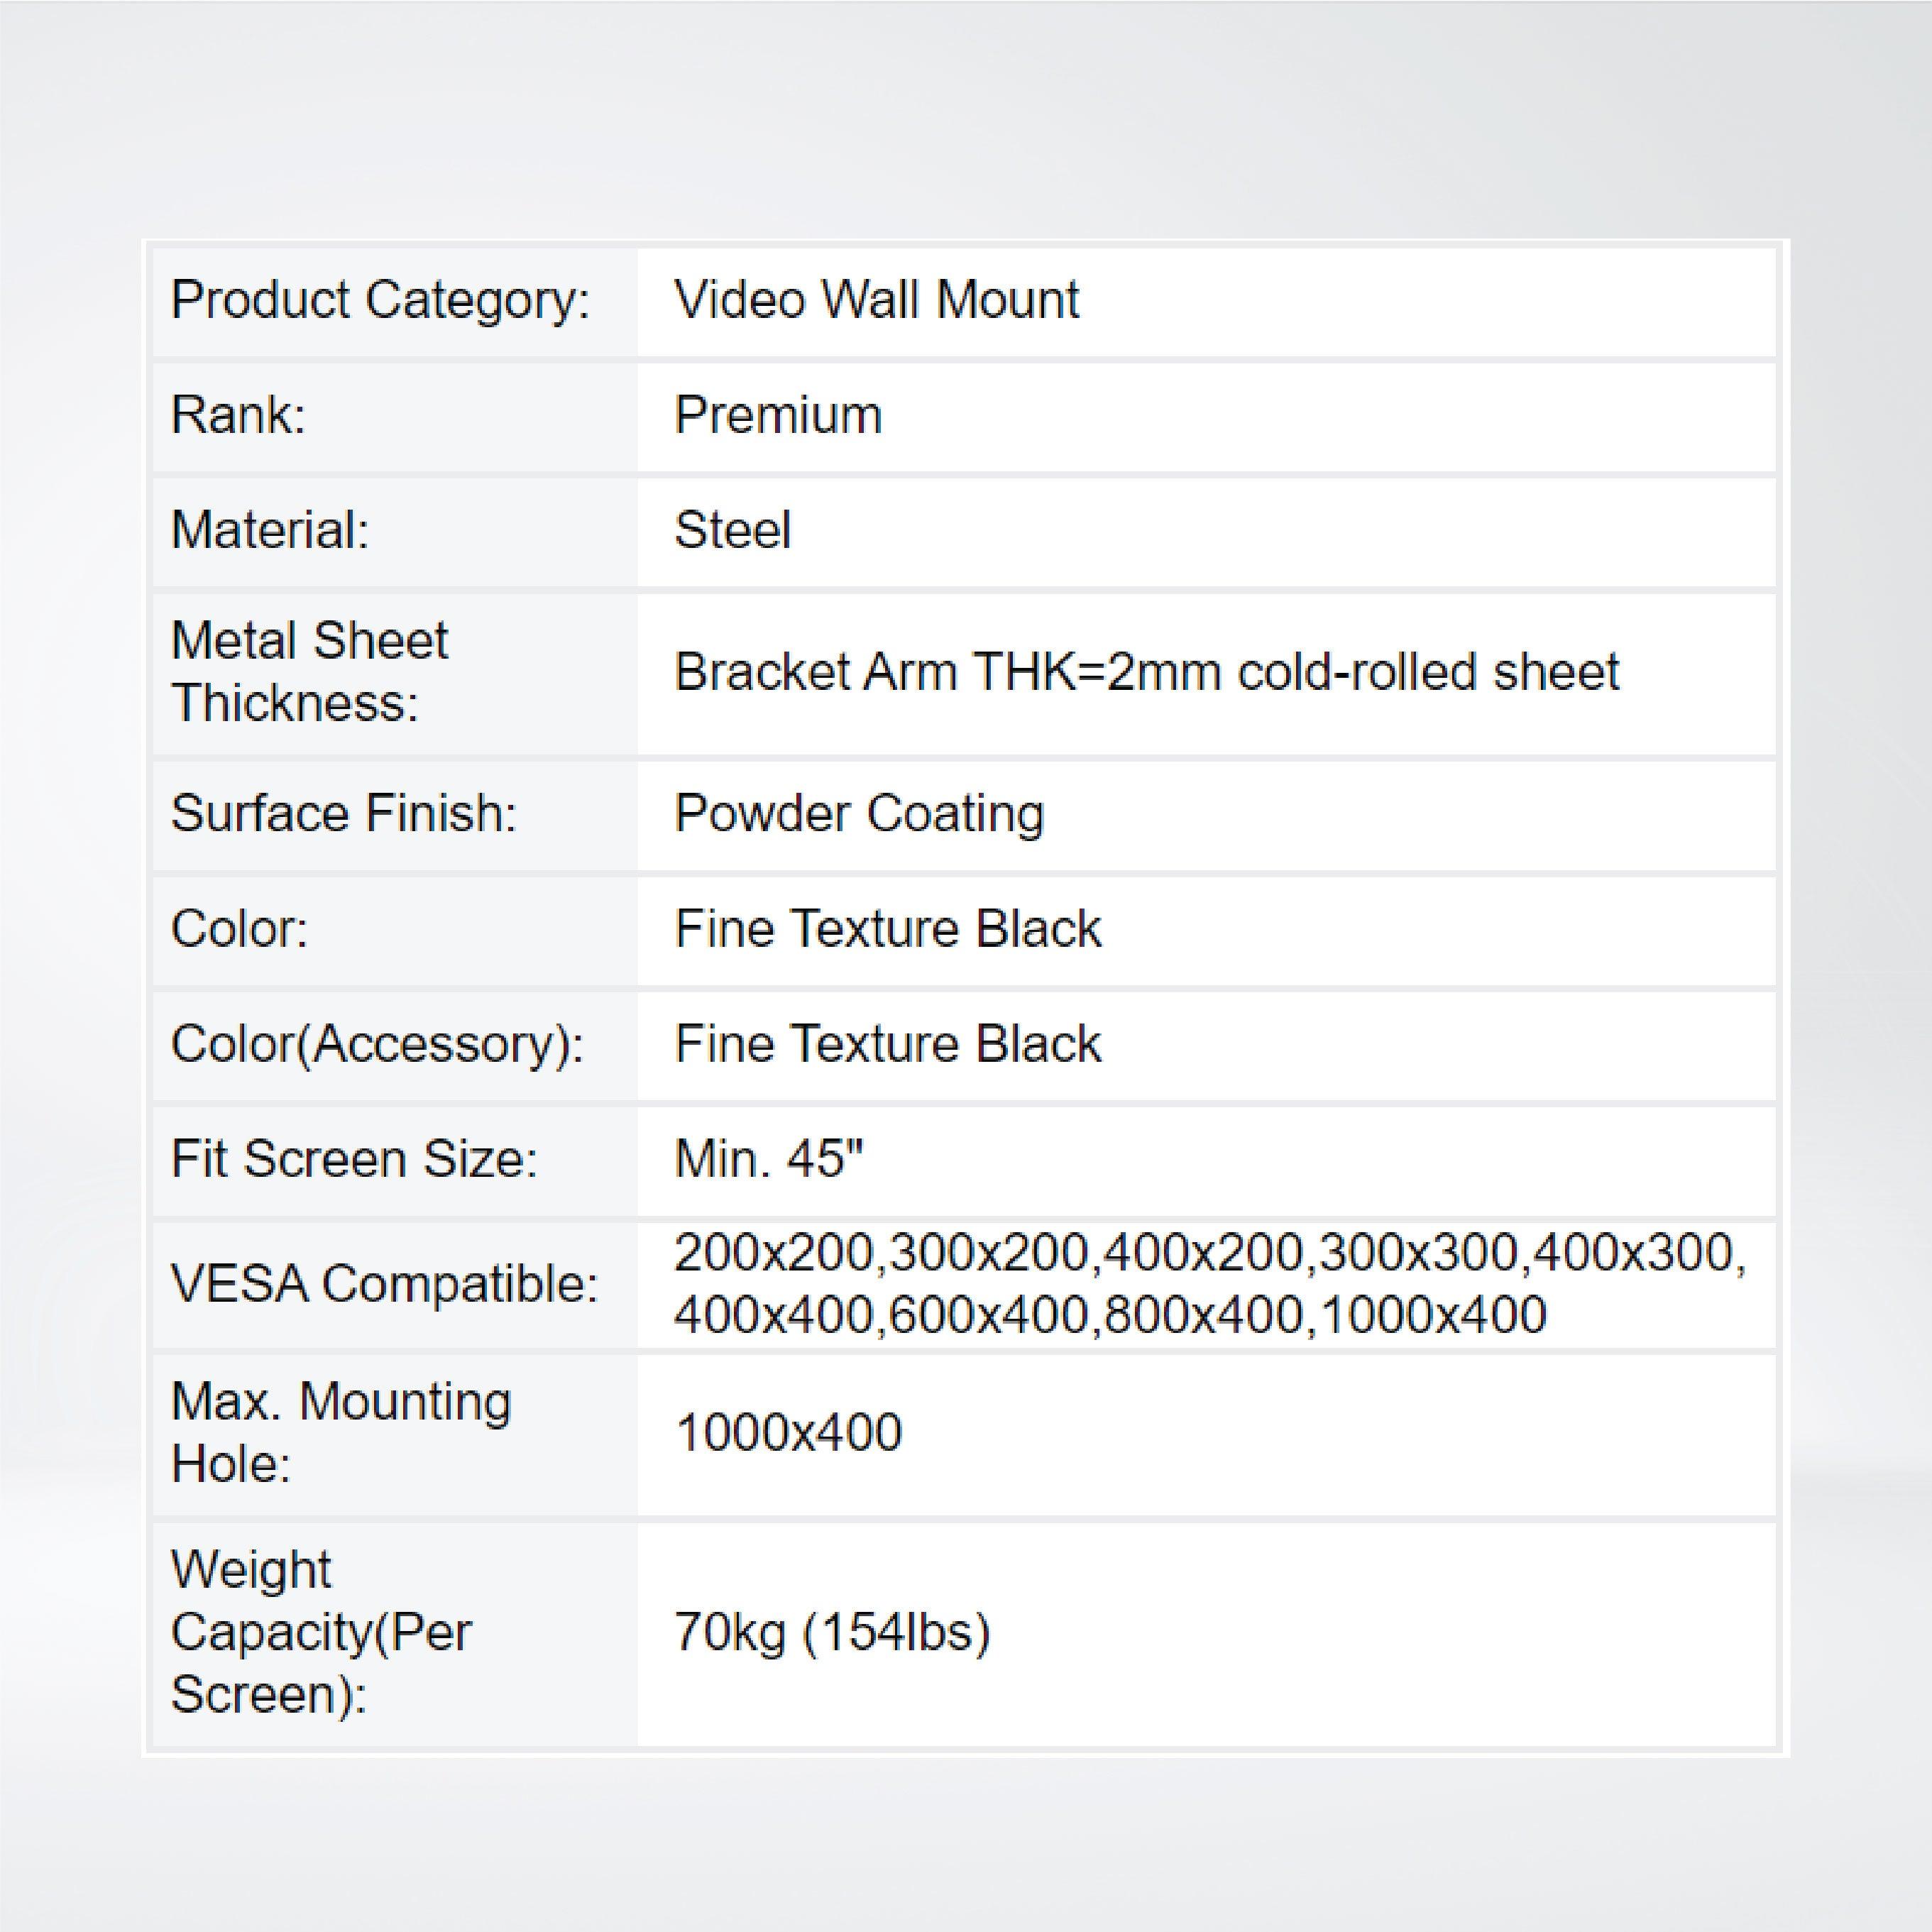Select "Fine Texture Black" in Color(Accessory) row

pyautogui.click(x=888, y=1044)
